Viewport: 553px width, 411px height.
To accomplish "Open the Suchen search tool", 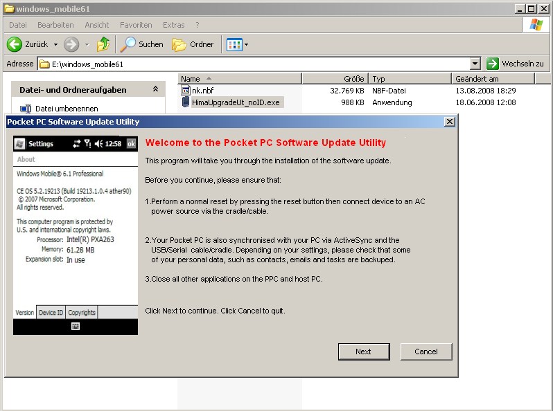I will (141, 44).
